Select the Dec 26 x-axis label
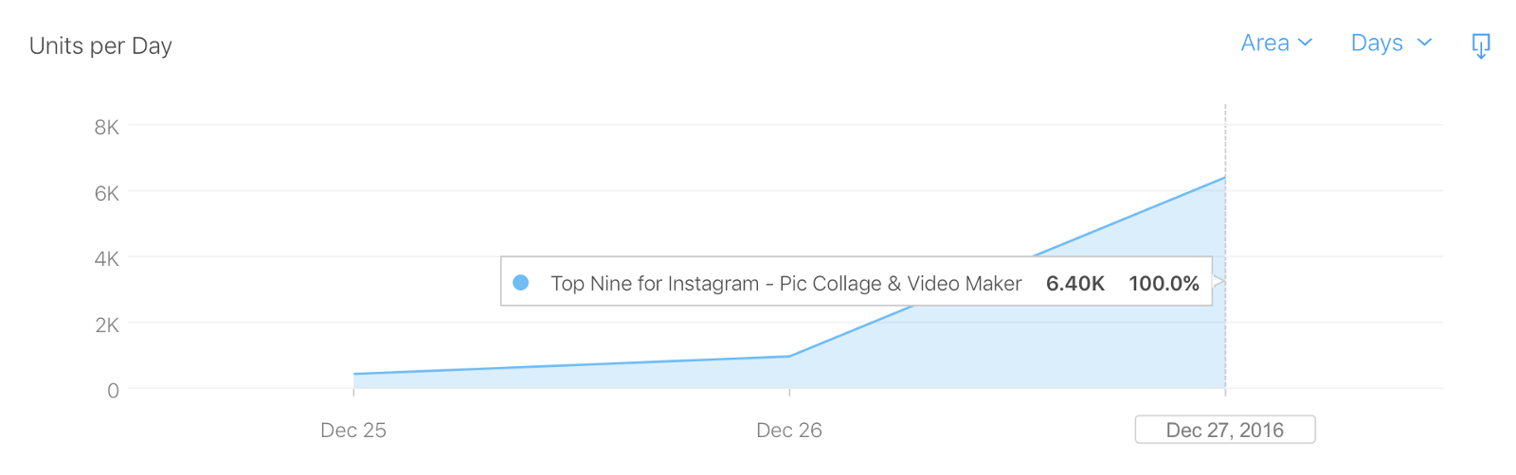The width and height of the screenshot is (1516, 475). click(x=789, y=431)
